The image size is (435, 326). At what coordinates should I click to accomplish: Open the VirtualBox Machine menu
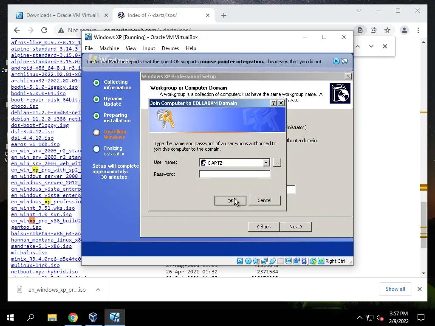click(109, 48)
